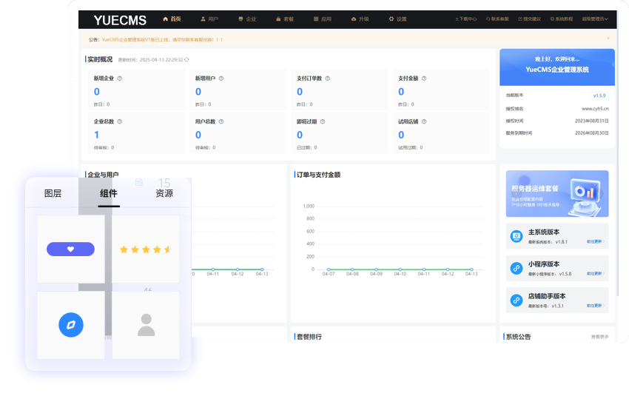This screenshot has height=396, width=629.
Task: Expand the 超级管理员 account dropdown
Action: click(595, 19)
